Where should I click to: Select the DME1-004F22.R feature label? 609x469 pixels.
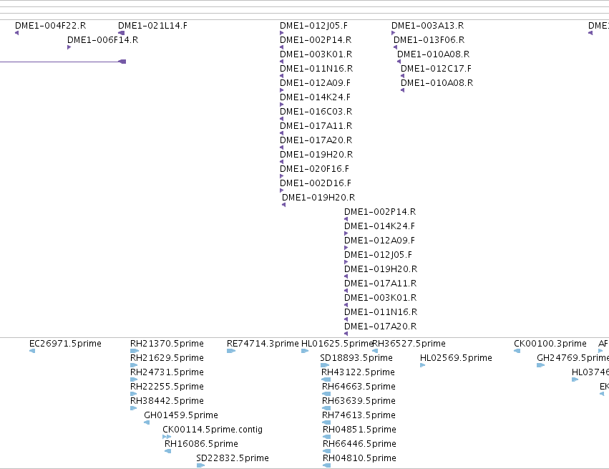(x=51, y=26)
